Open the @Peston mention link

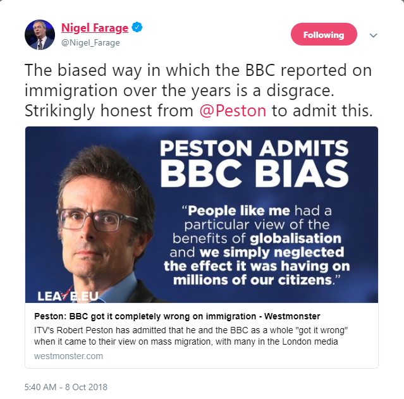[233, 111]
